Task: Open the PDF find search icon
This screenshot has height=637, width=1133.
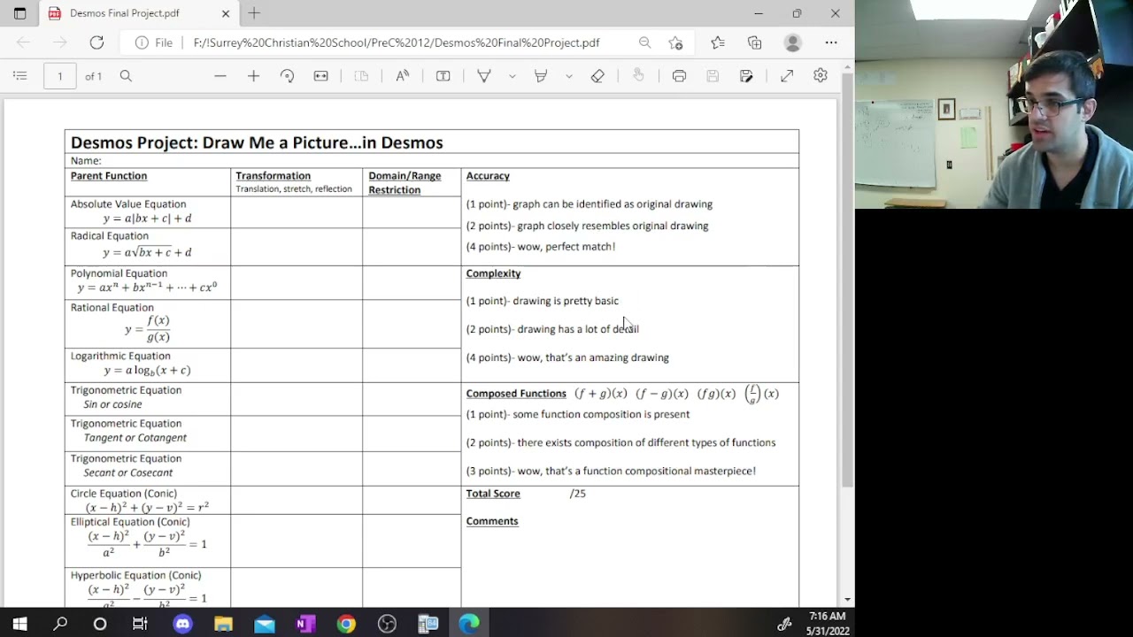Action: (126, 76)
